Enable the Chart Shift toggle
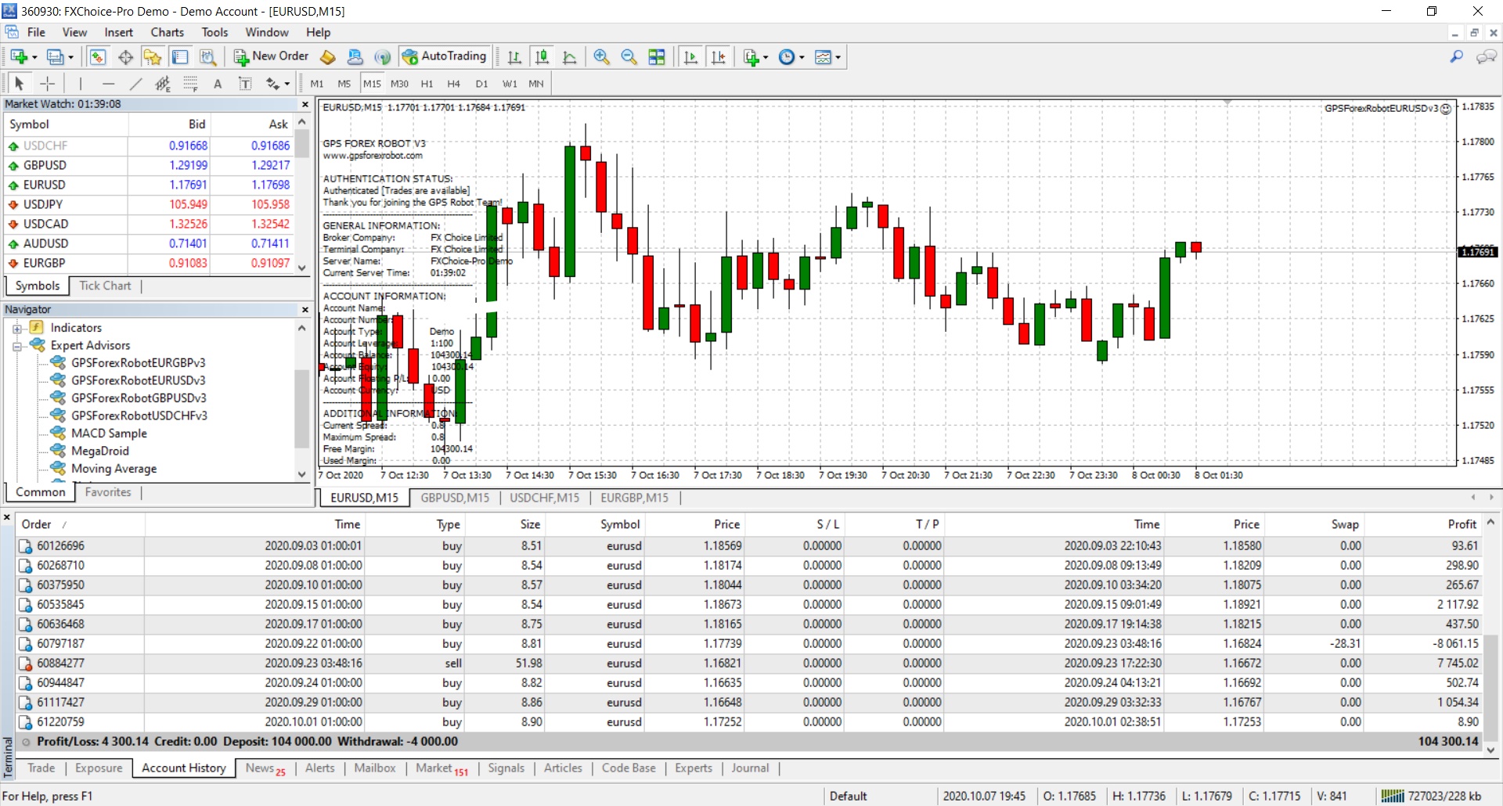Image resolution: width=1503 pixels, height=806 pixels. 718,57
